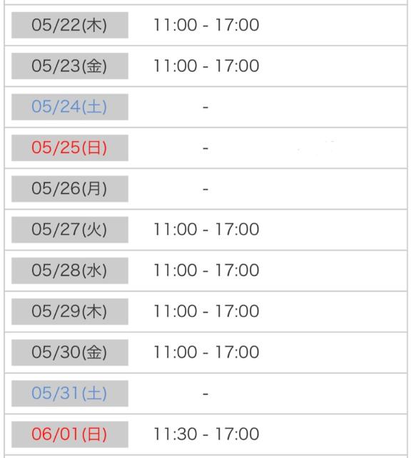Click the closed dash for 05/31(土)
This screenshot has height=458, width=411.
tap(205, 394)
